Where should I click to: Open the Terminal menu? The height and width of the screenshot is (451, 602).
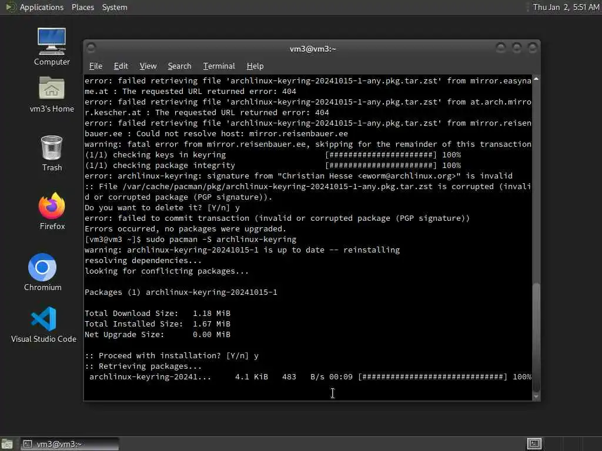coord(219,66)
